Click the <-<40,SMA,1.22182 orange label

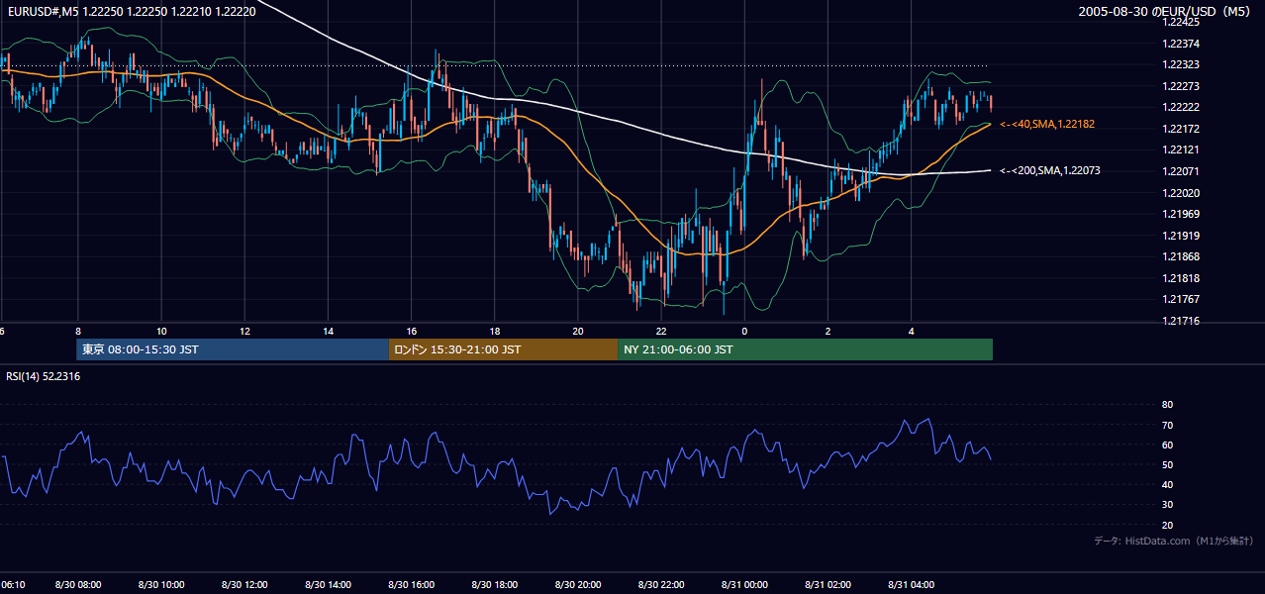[x=1046, y=124]
